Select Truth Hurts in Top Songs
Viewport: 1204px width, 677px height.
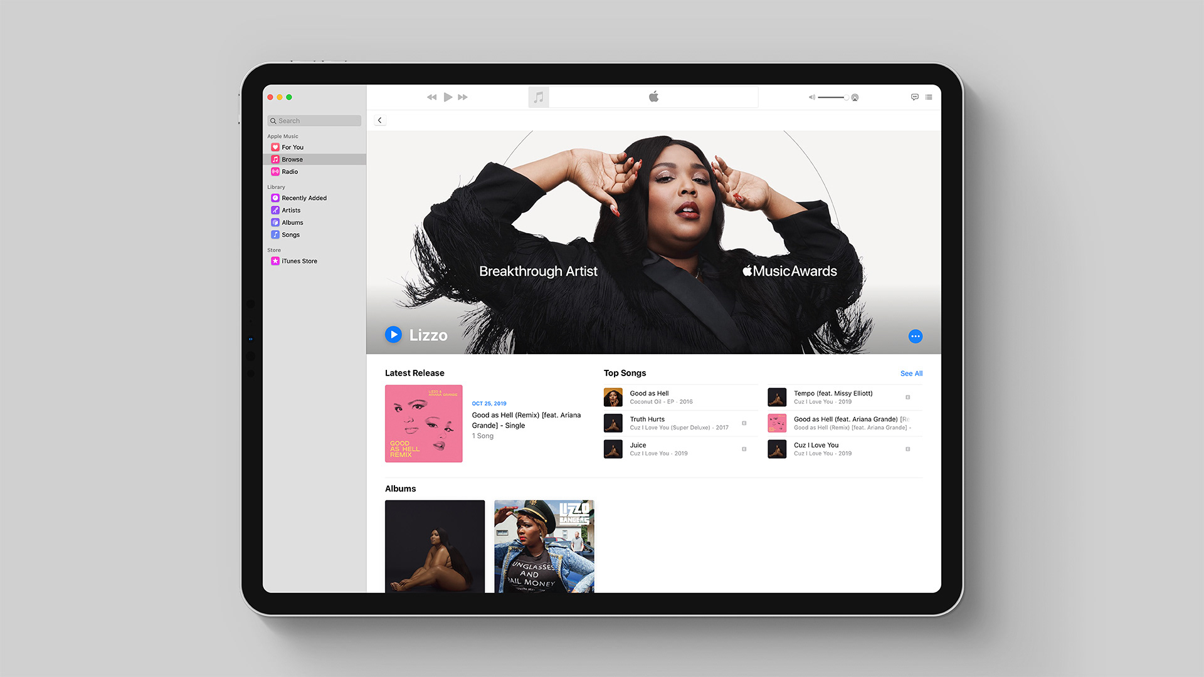[x=647, y=419]
